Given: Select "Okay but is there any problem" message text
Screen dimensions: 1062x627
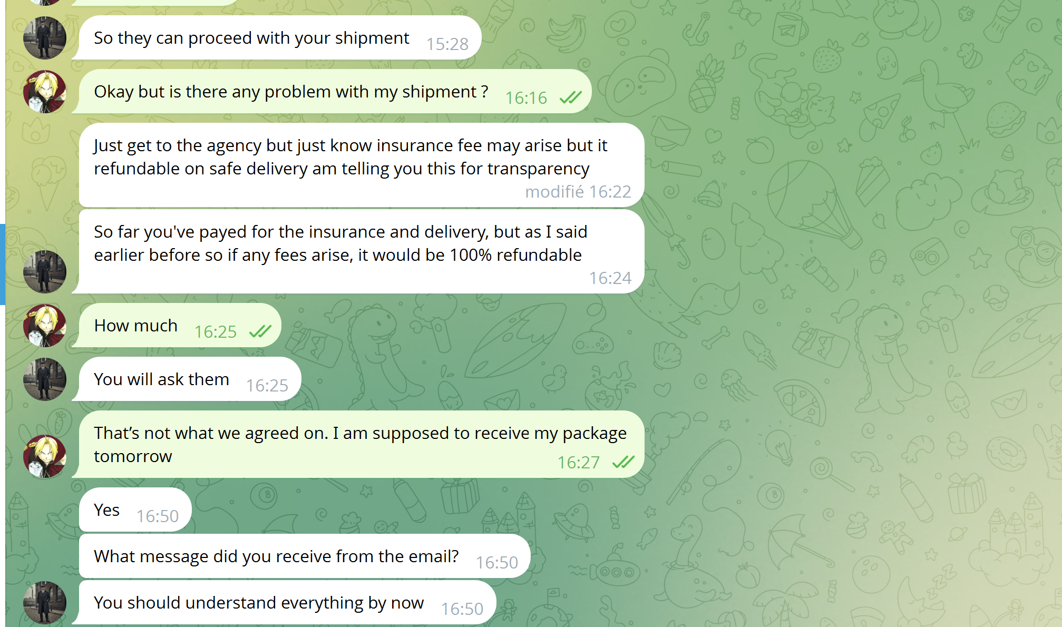Looking at the screenshot, I should pos(291,92).
